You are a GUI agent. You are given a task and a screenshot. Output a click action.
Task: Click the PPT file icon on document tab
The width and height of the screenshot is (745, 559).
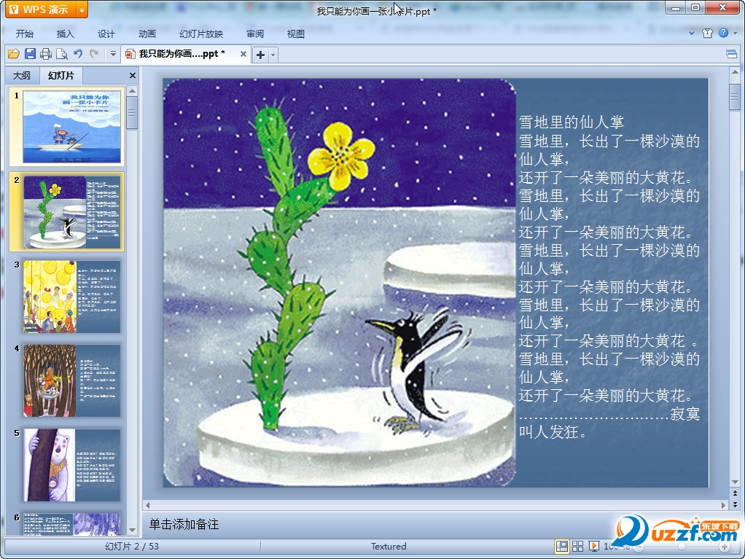pyautogui.click(x=130, y=54)
